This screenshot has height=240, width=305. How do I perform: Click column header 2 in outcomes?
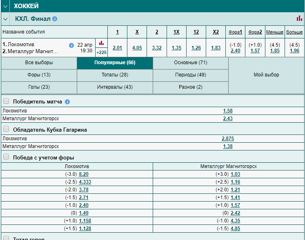[157, 32]
